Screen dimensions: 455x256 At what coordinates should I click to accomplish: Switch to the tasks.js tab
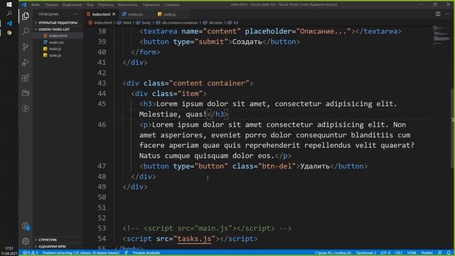[x=169, y=14]
